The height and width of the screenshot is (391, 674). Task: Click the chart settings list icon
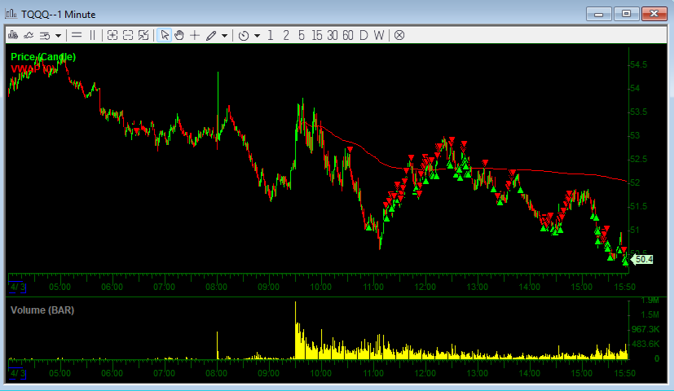point(45,35)
